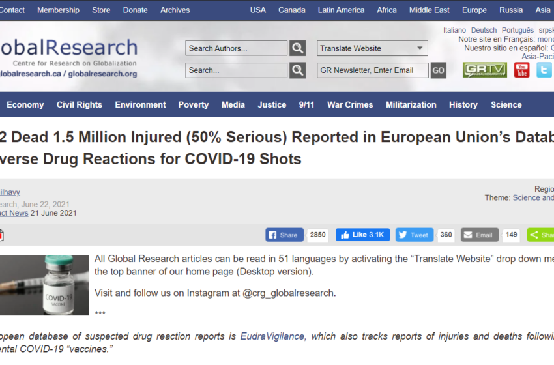The image size is (554, 365).
Task: Switch to Deutsch language link
Action: tap(484, 31)
